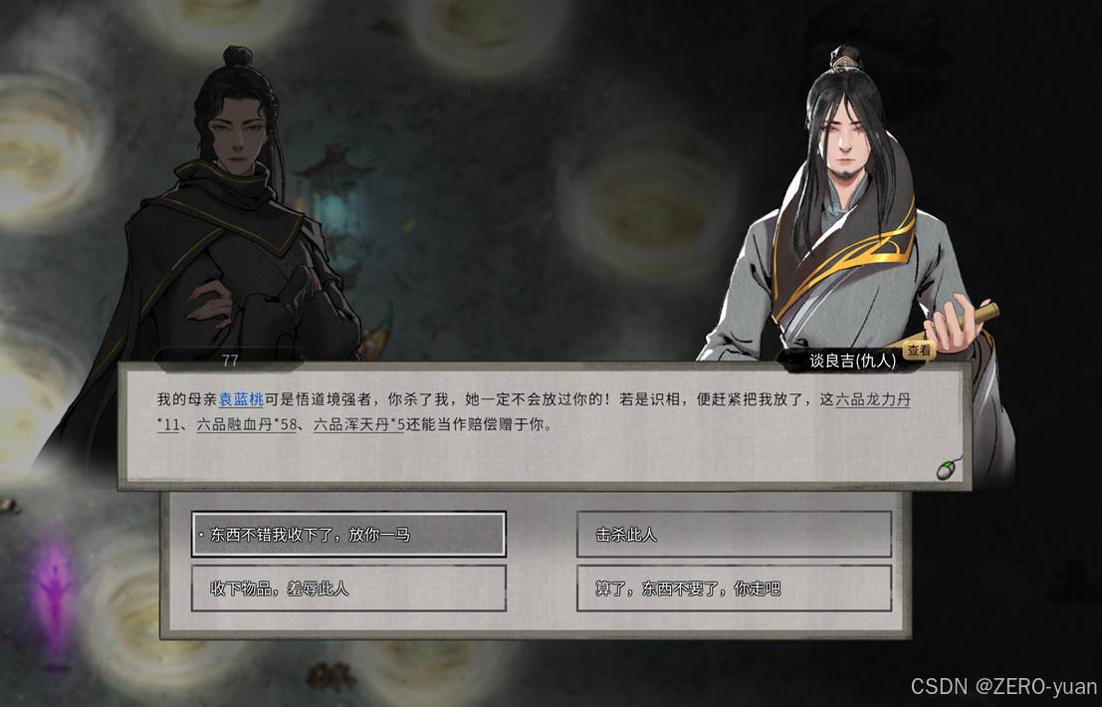1102x707 pixels.
Task: Click the small object at left screen edge
Action: (x=9, y=505)
